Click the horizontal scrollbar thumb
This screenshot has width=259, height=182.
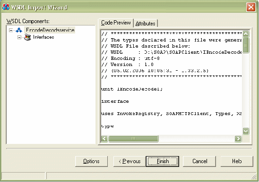(133, 139)
